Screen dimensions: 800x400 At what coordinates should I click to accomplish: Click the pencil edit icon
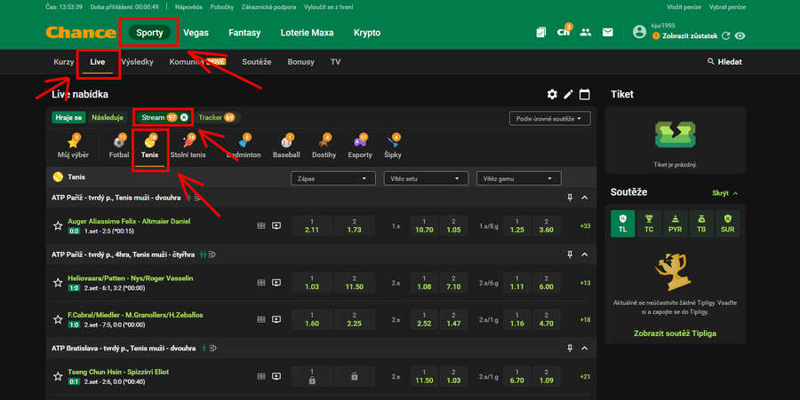tap(569, 94)
